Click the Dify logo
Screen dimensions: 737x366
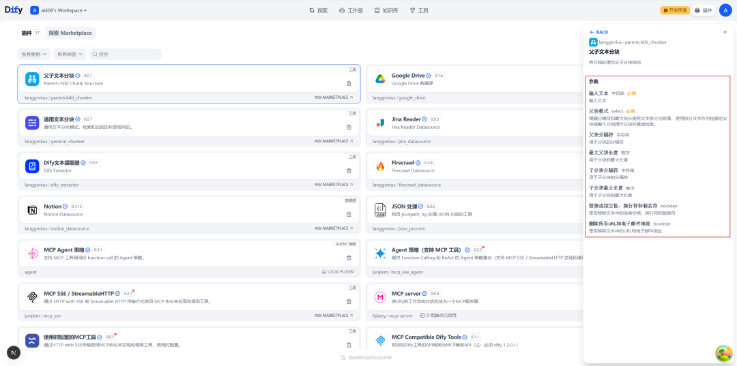[x=14, y=10]
